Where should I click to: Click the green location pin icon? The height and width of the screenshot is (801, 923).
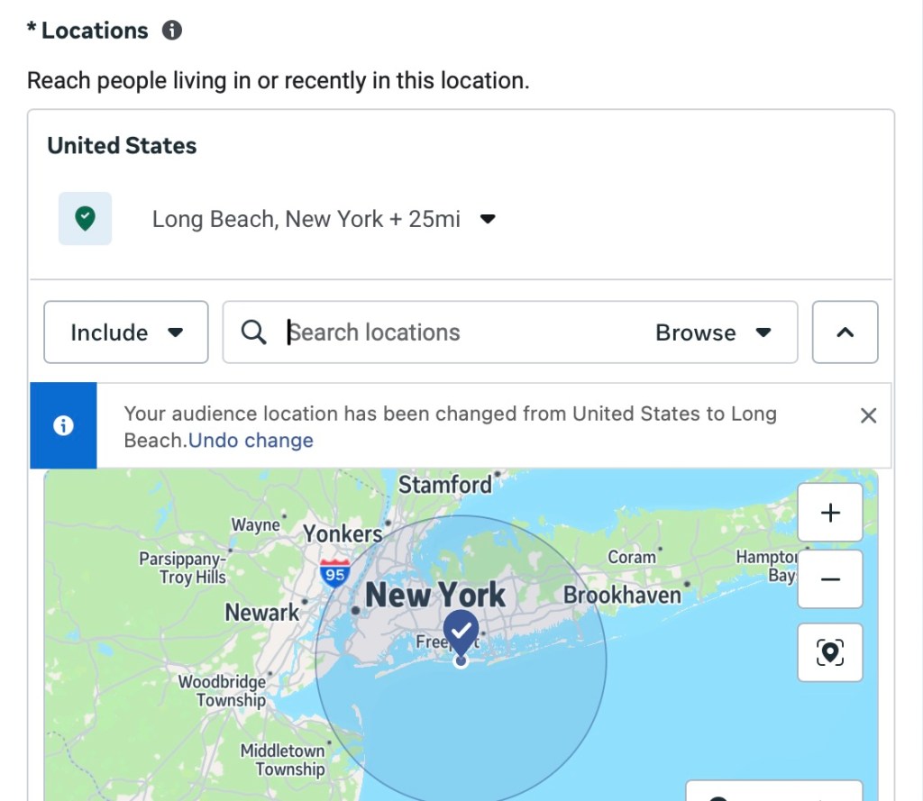[x=85, y=218]
